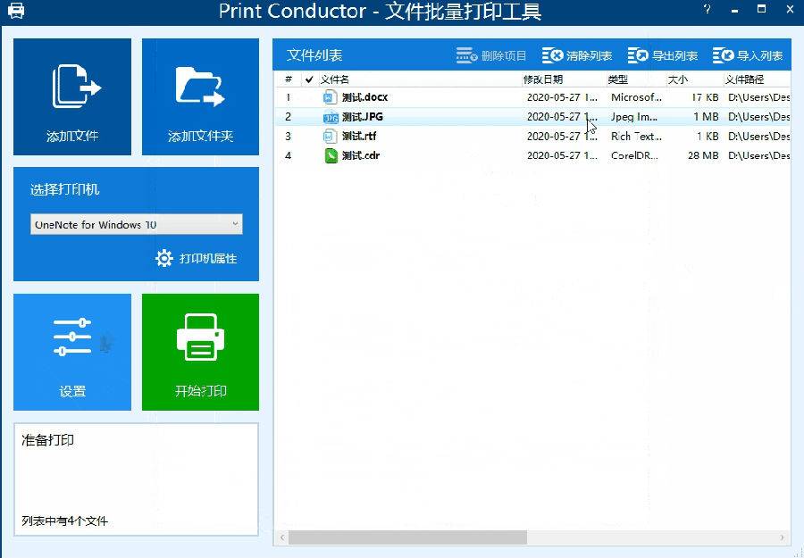This screenshot has height=558, width=804.
Task: Expand the OneNote printer dropdown
Action: pyautogui.click(x=235, y=224)
